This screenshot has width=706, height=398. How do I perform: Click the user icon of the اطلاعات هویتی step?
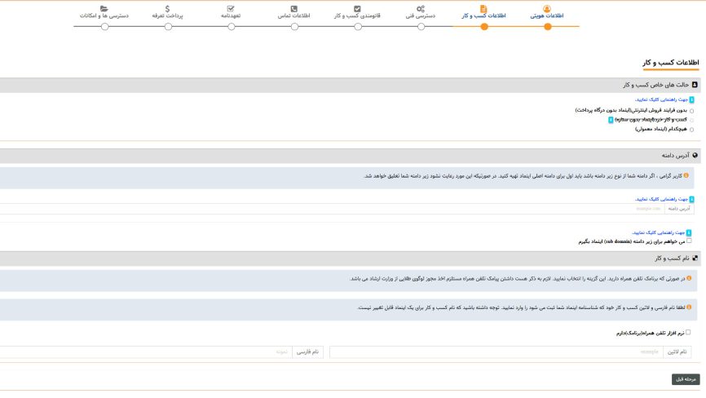click(x=547, y=8)
